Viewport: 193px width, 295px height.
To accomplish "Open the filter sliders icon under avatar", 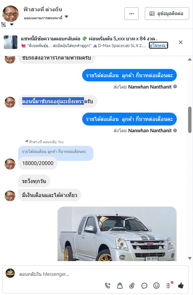I will (3, 24).
